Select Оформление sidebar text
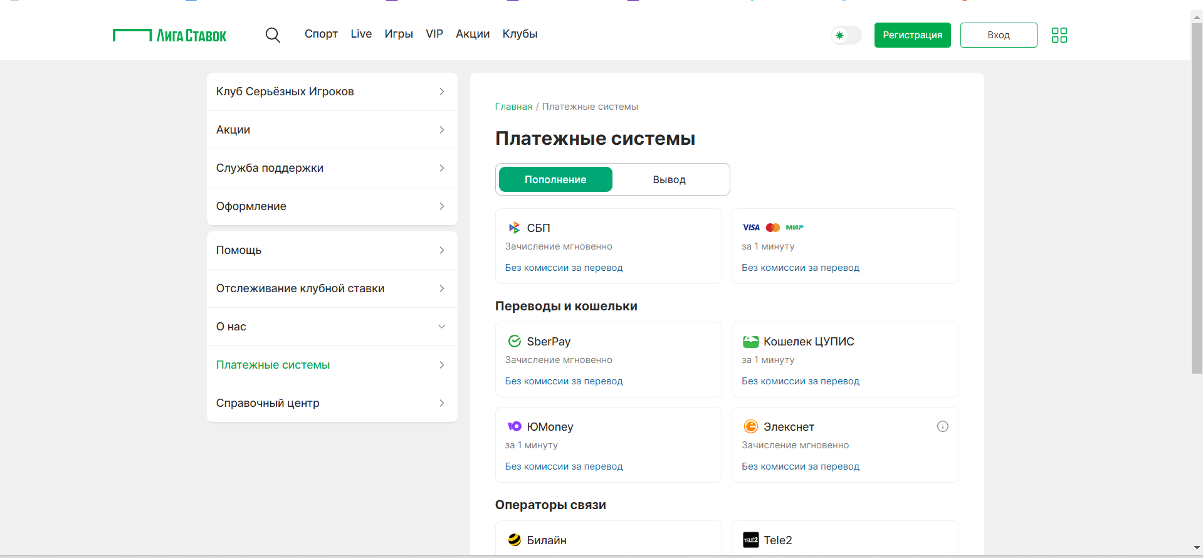Image resolution: width=1203 pixels, height=558 pixels. pos(251,206)
